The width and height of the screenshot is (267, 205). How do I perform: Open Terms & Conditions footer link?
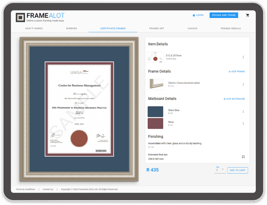25,189
